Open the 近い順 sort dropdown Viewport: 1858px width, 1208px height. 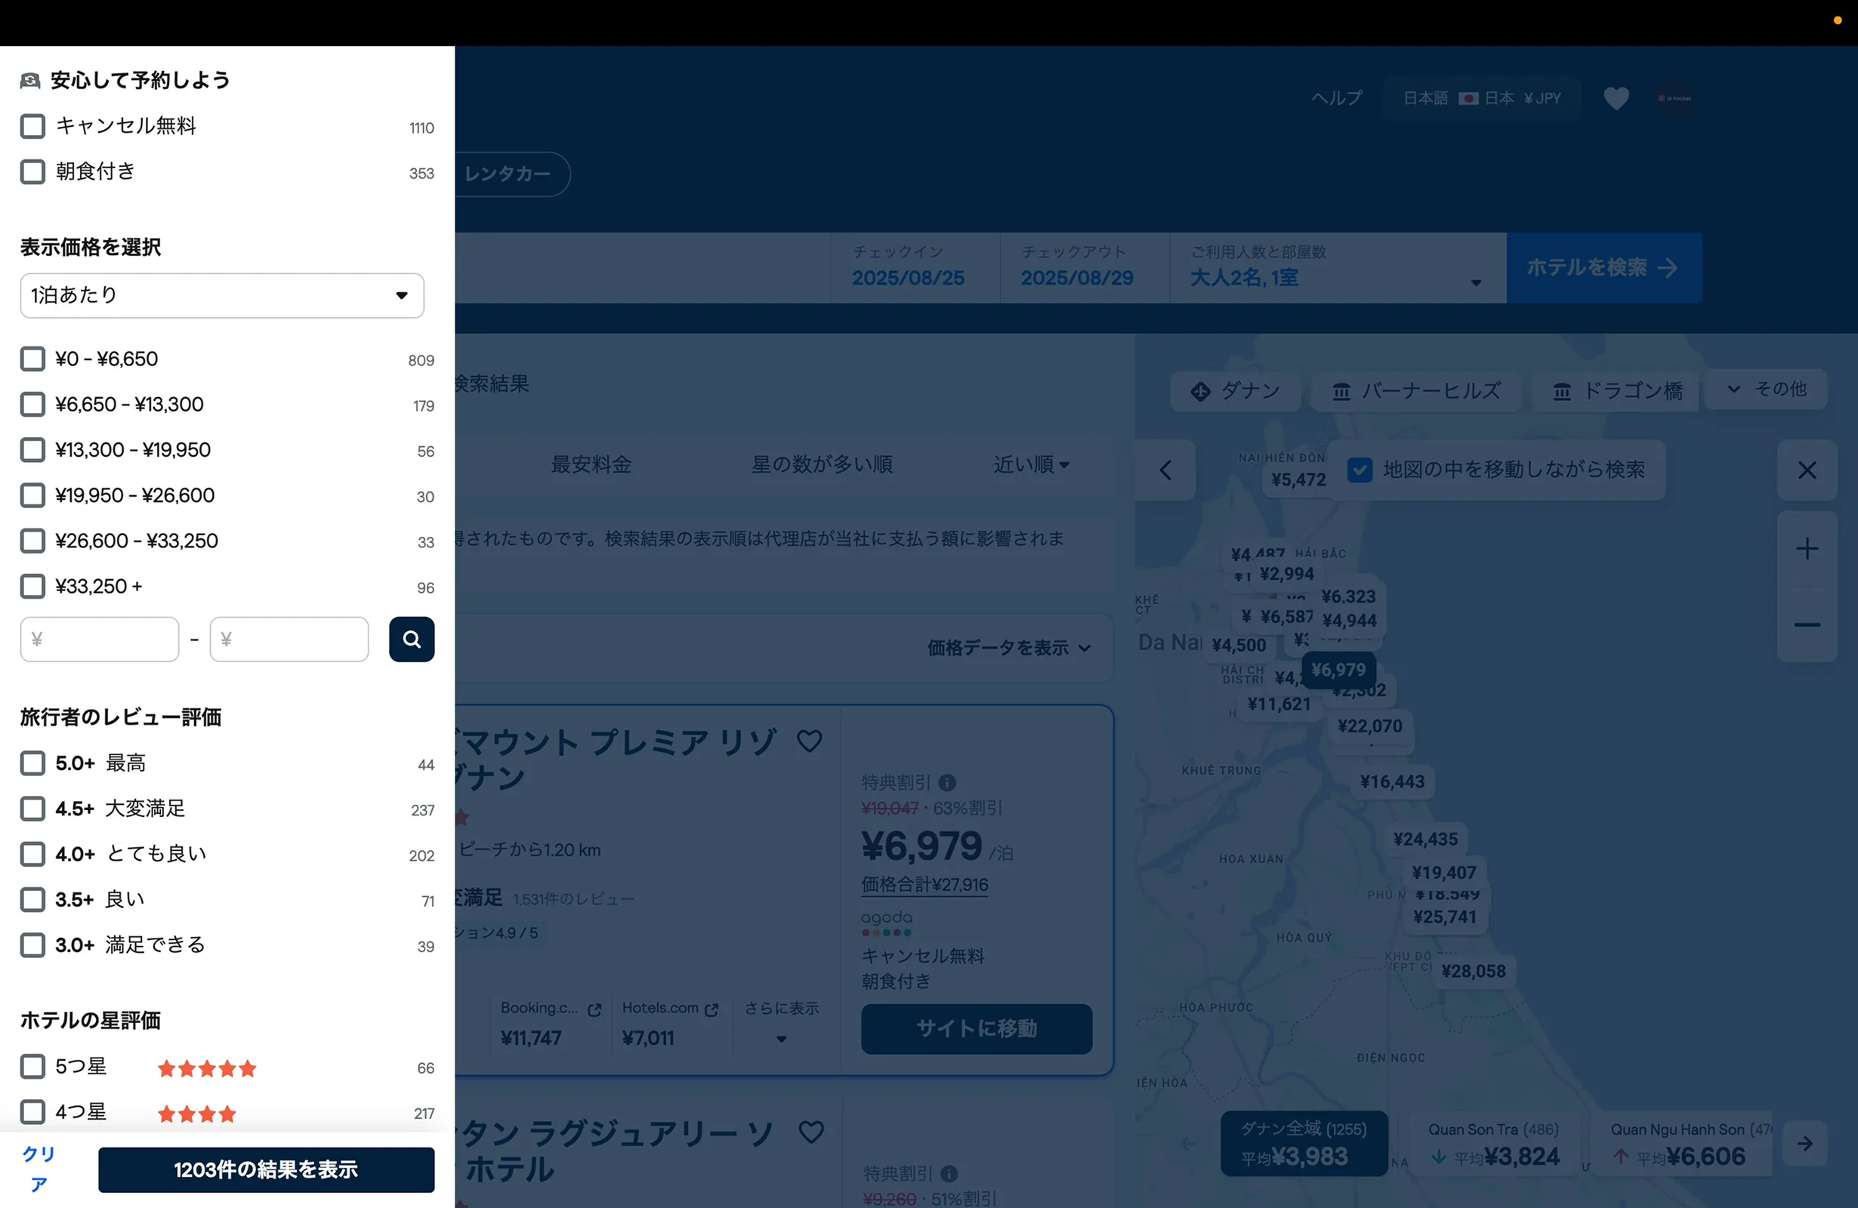coord(1030,465)
